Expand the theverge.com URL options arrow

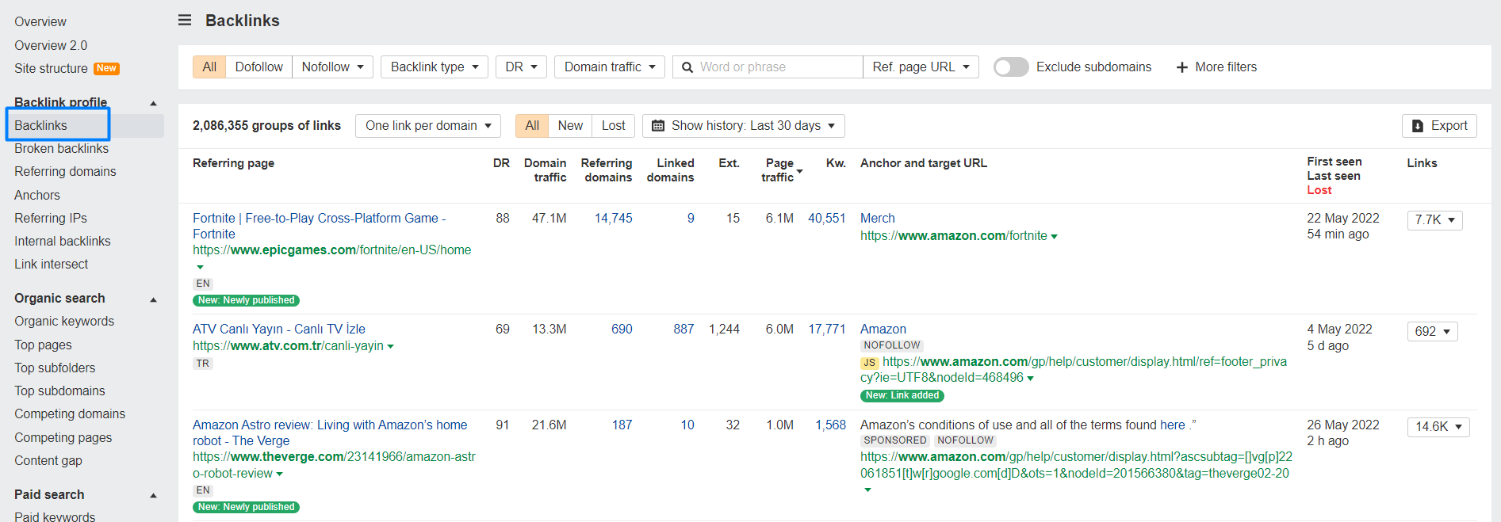coord(279,474)
